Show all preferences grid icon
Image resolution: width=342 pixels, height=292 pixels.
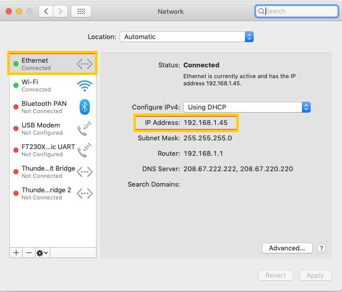pos(81,11)
